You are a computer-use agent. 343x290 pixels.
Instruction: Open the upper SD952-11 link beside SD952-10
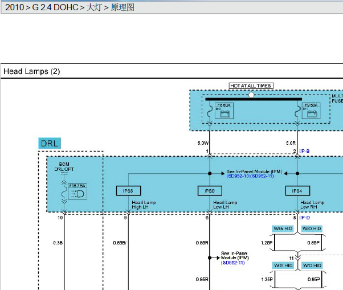click(x=262, y=176)
